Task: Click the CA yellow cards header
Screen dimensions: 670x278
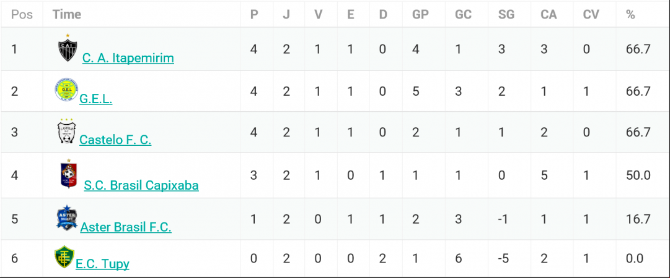Action: pyautogui.click(x=549, y=14)
